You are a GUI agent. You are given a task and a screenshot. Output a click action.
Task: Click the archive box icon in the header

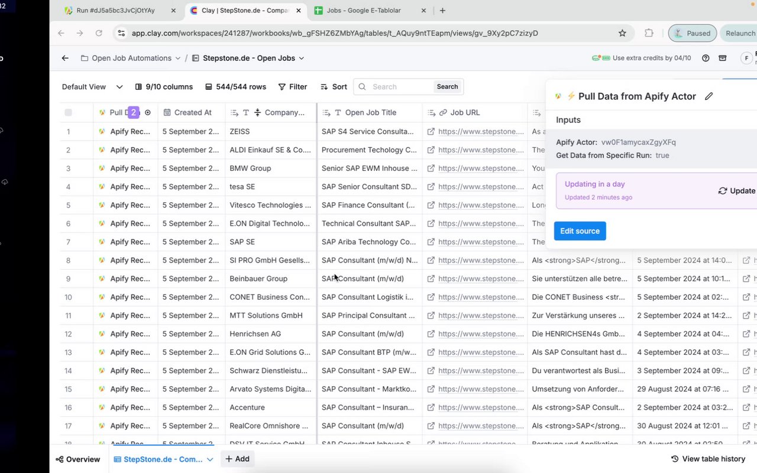click(x=722, y=58)
